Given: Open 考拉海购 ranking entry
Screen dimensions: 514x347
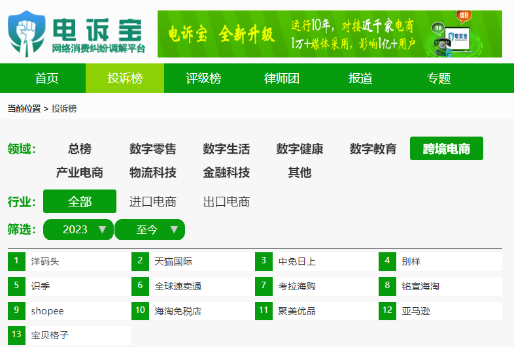Looking at the screenshot, I should coord(297,286).
